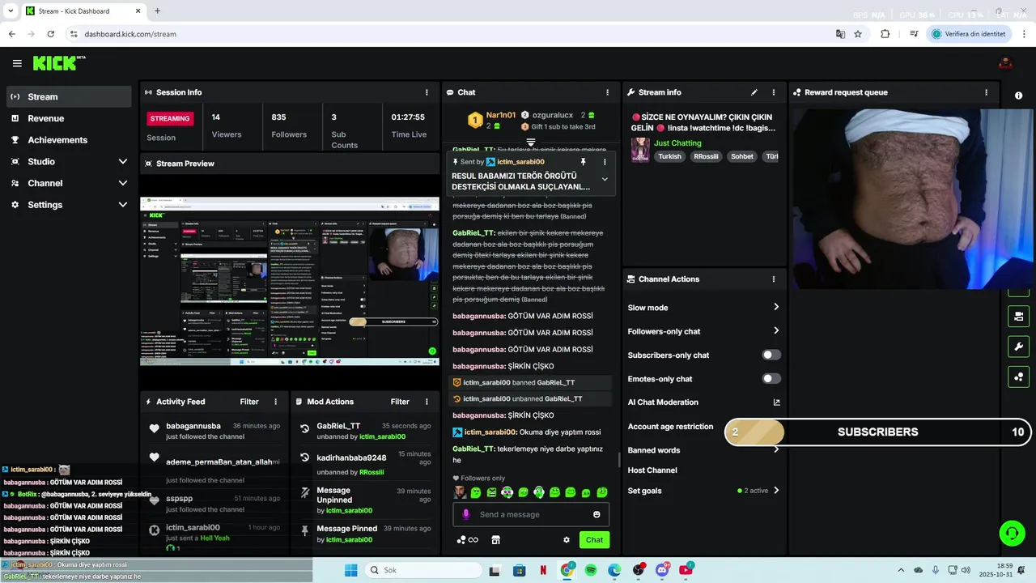The image size is (1036, 583).
Task: Open Verifiera din identitet profile chip
Action: coord(970,34)
